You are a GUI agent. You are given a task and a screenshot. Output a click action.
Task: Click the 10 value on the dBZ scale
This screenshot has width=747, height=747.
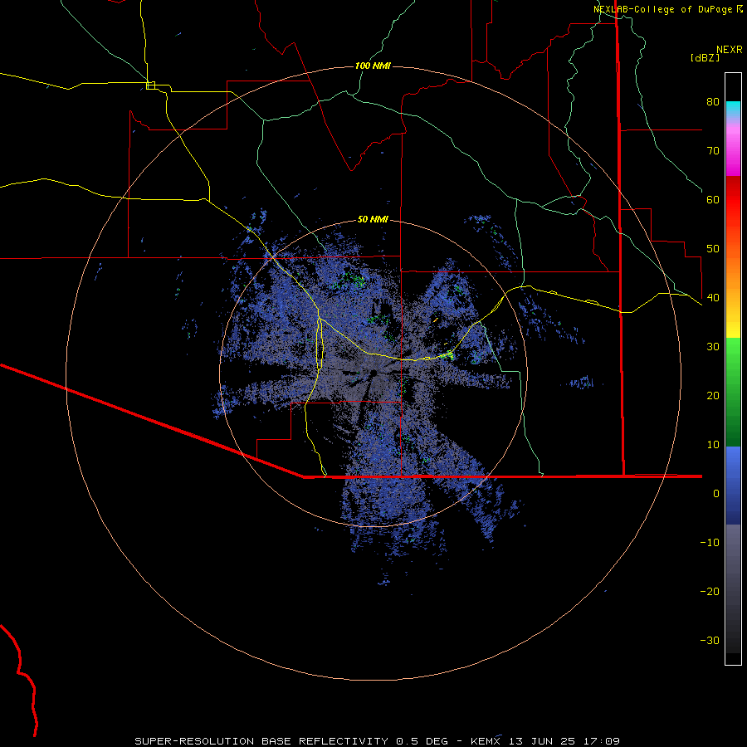point(713,445)
